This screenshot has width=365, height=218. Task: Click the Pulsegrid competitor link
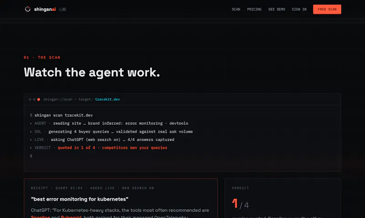pyautogui.click(x=71, y=217)
